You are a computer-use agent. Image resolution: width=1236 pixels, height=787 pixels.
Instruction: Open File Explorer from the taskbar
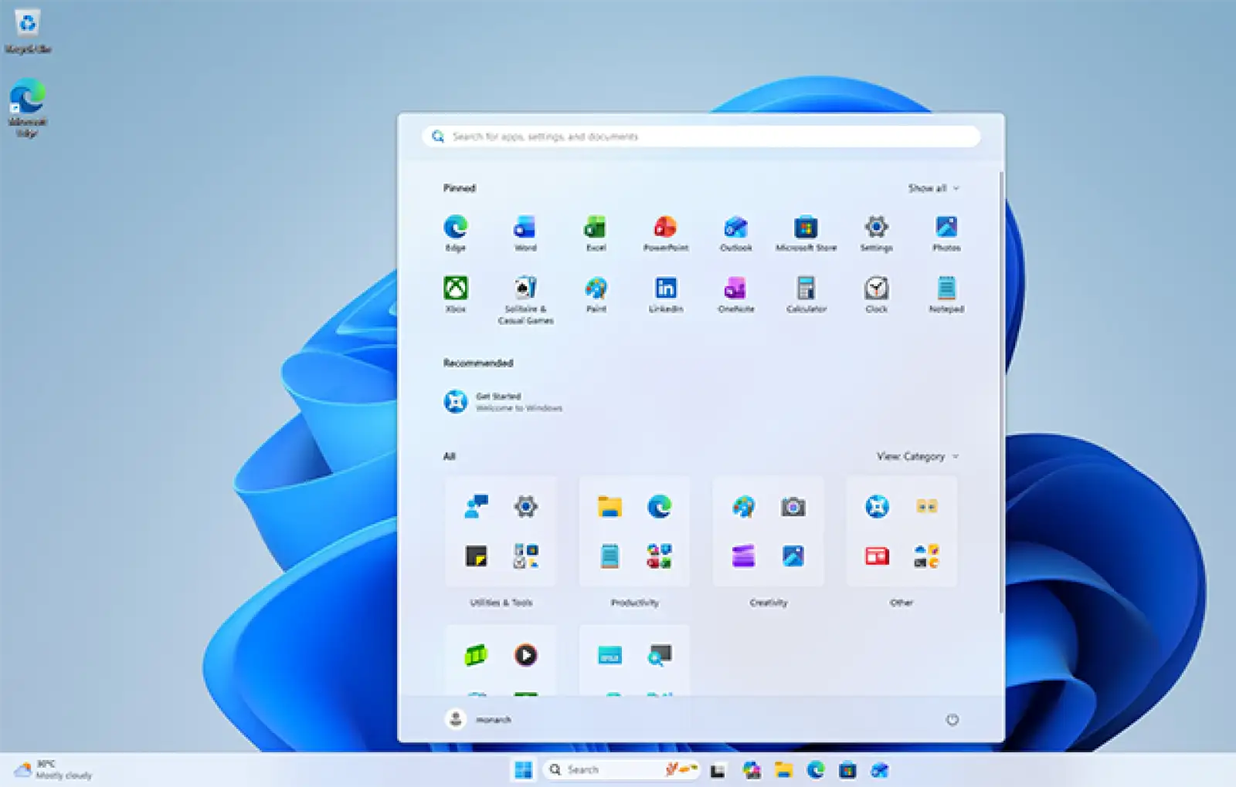pos(783,770)
